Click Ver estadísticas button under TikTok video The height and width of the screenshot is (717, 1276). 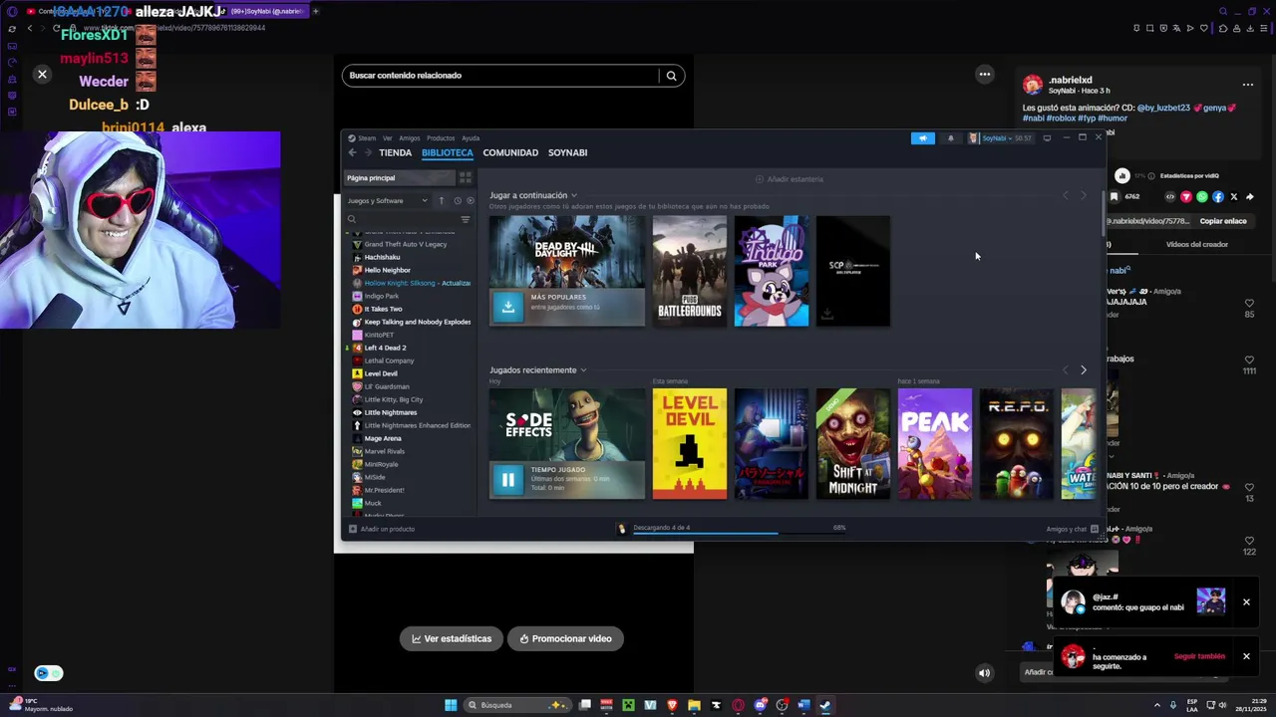tap(452, 638)
